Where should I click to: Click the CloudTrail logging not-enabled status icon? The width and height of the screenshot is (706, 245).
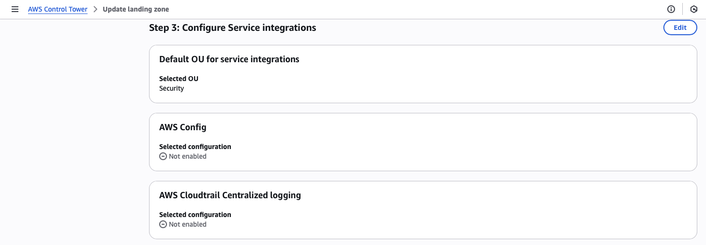point(163,224)
